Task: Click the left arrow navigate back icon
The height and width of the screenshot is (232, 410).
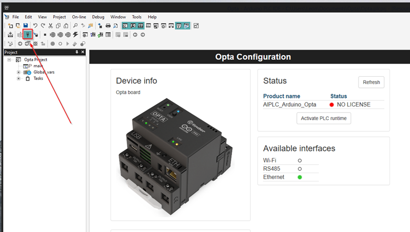Action: [135, 35]
